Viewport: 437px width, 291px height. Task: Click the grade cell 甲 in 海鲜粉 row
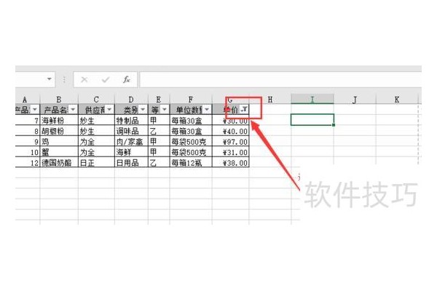coord(159,120)
